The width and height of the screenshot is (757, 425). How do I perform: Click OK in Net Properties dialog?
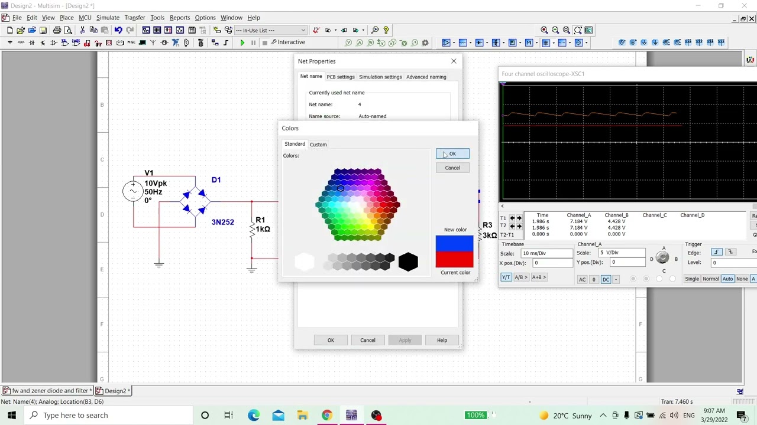coord(331,340)
